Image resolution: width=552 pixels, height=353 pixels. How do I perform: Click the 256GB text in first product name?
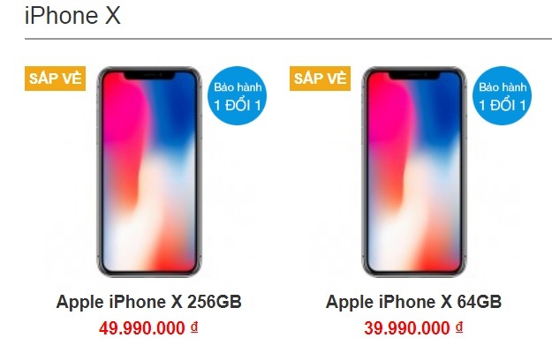214,302
